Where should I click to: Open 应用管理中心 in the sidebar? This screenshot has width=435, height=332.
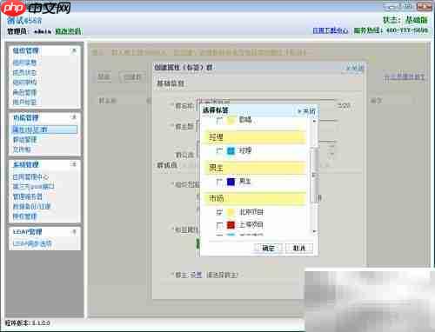click(30, 177)
